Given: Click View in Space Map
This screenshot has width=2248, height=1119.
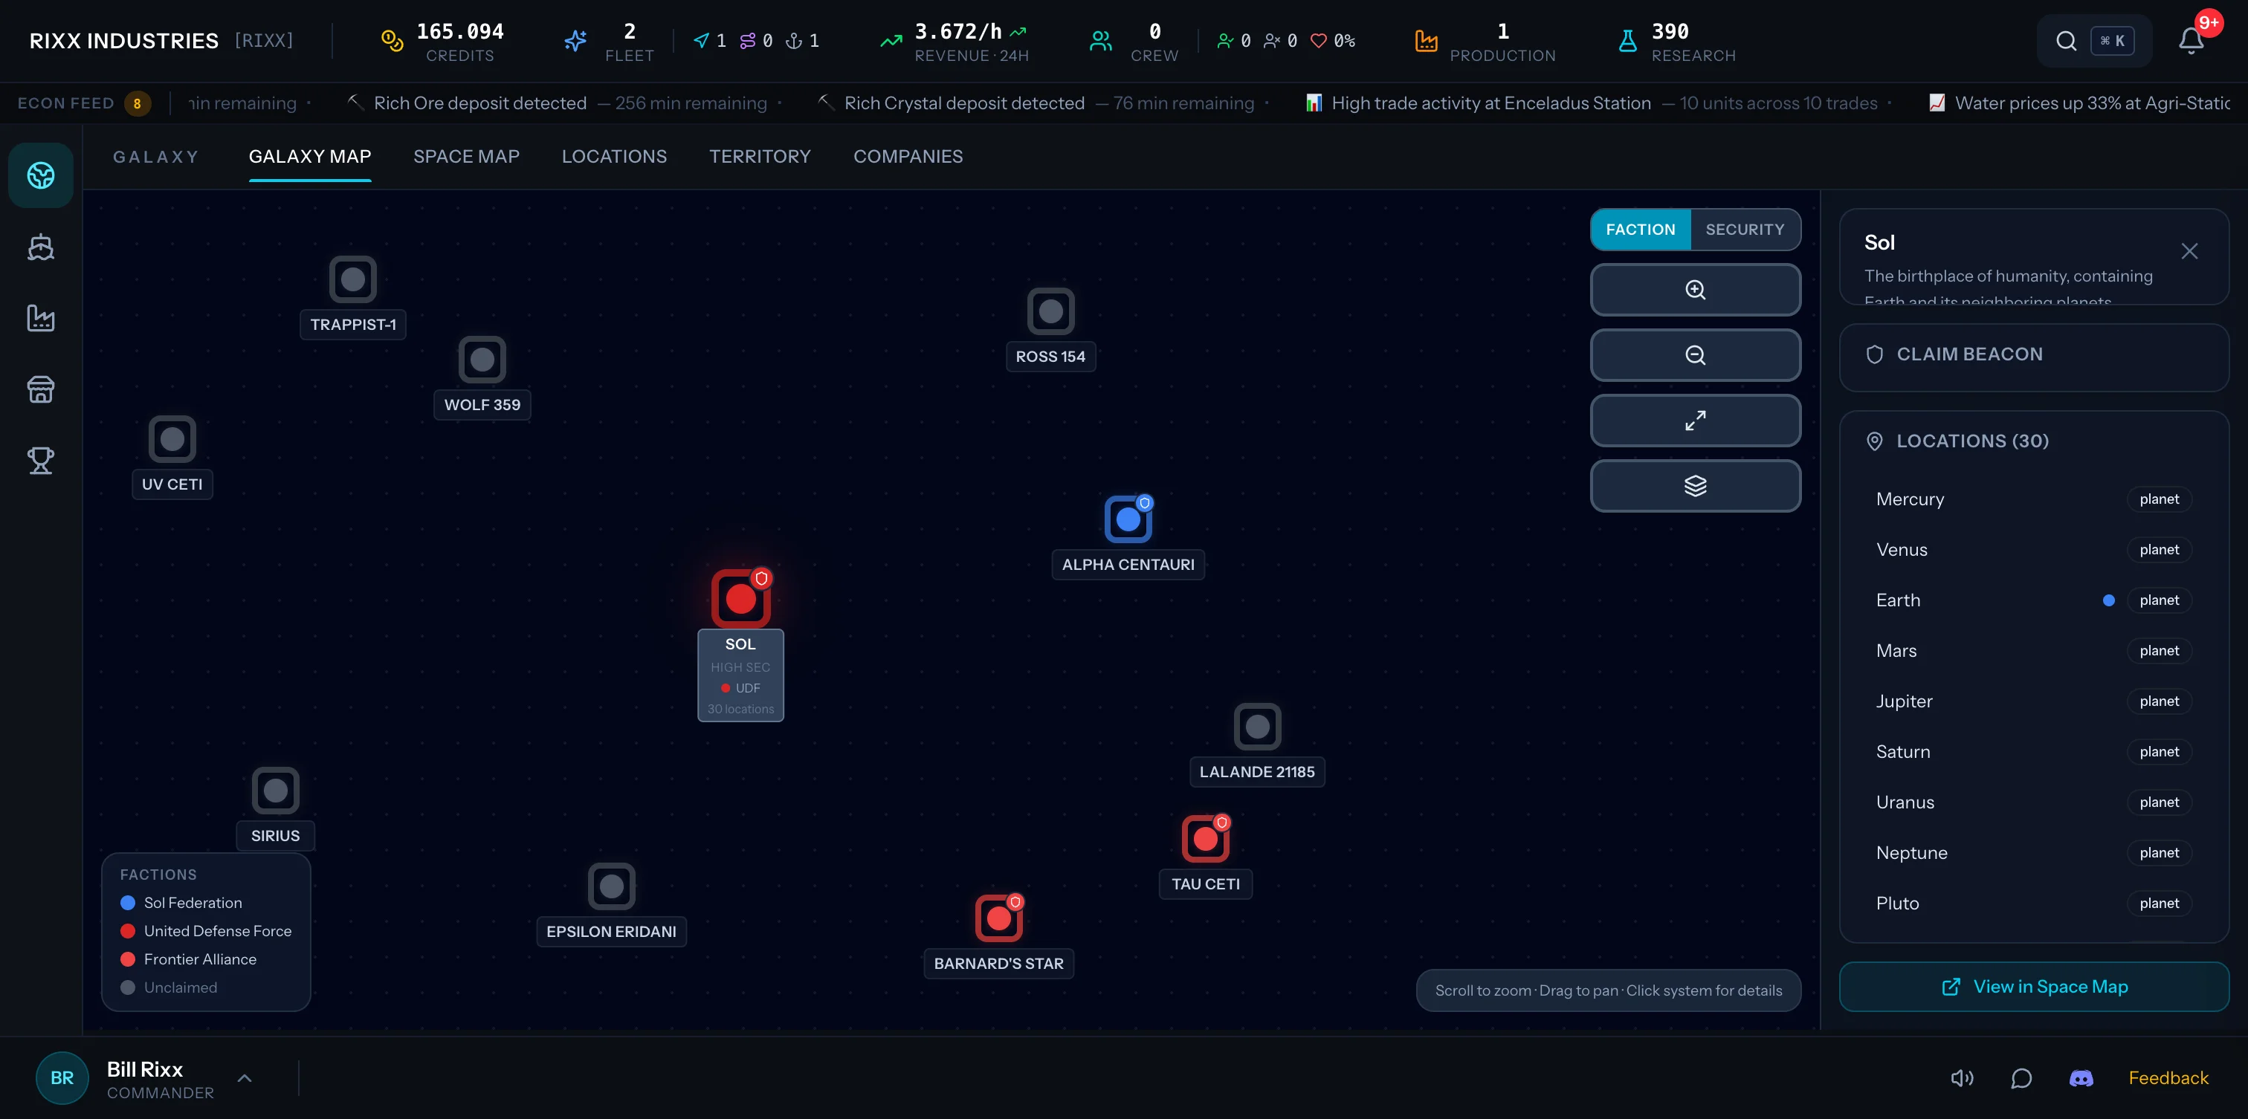Looking at the screenshot, I should point(2033,987).
